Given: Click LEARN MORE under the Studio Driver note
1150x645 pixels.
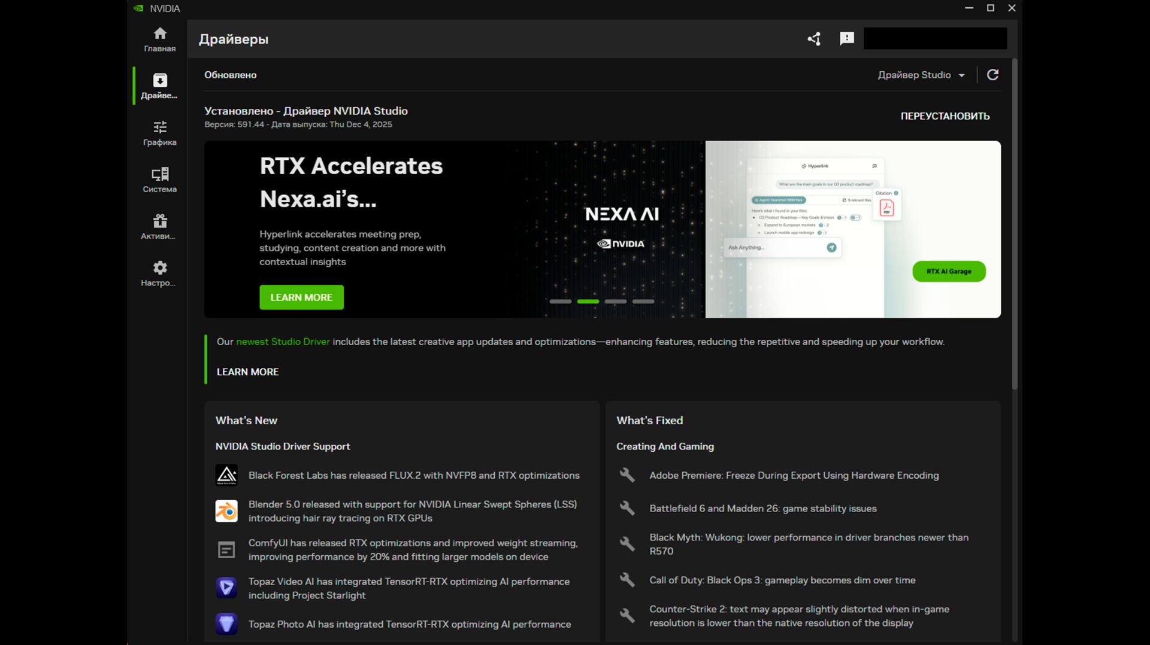Looking at the screenshot, I should pyautogui.click(x=247, y=372).
